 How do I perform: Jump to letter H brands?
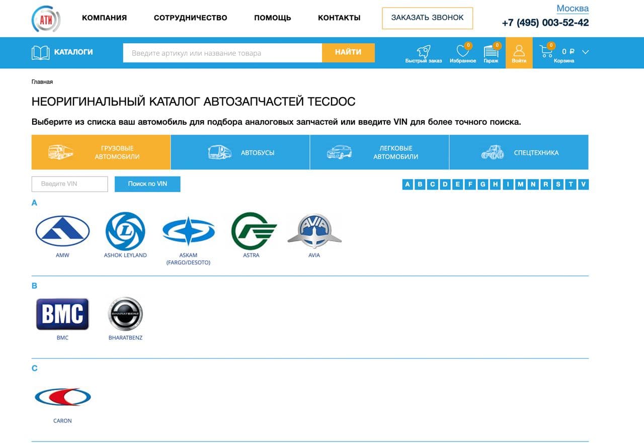496,185
